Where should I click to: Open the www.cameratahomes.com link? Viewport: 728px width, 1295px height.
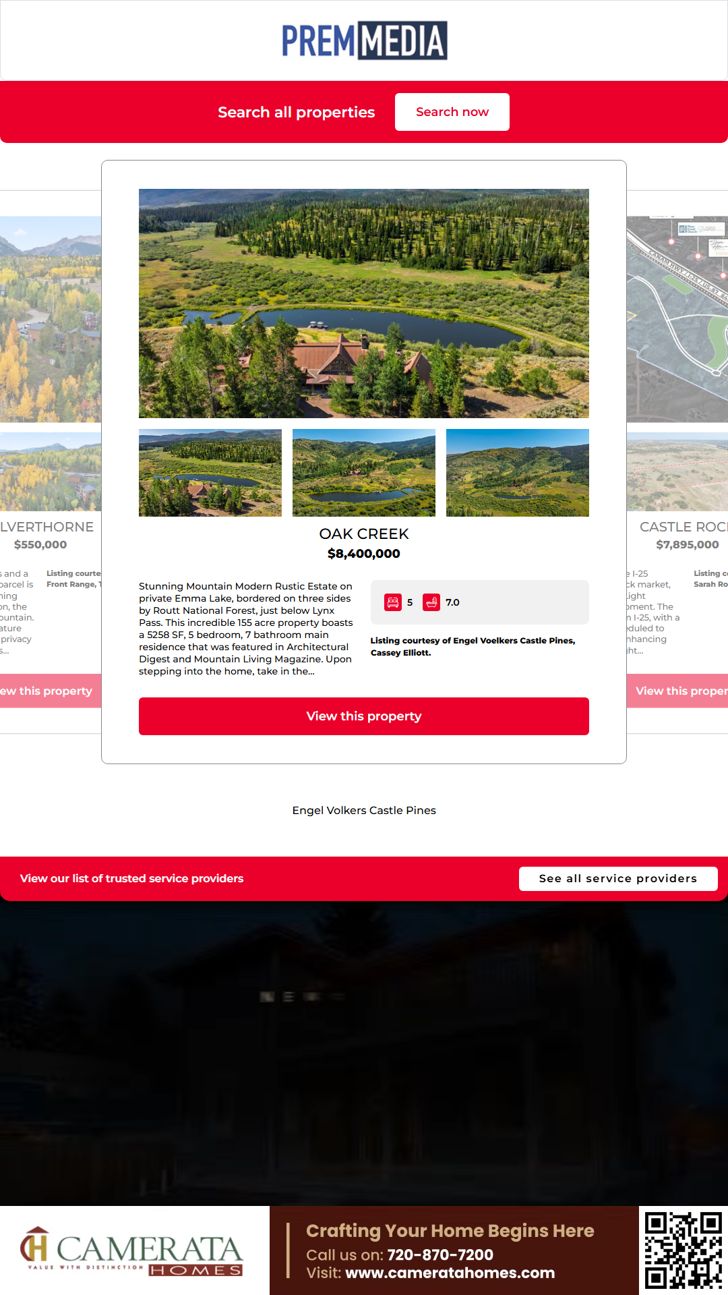click(x=450, y=1273)
